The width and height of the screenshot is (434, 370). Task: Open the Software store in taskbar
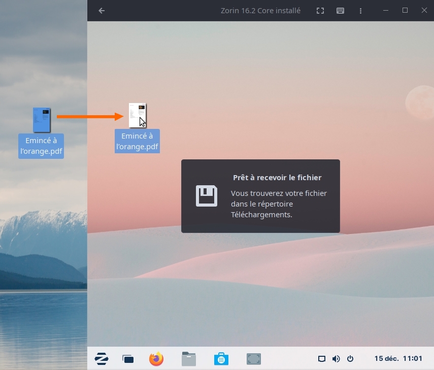click(221, 359)
